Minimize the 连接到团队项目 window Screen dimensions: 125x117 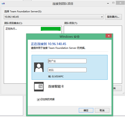click(108, 3)
